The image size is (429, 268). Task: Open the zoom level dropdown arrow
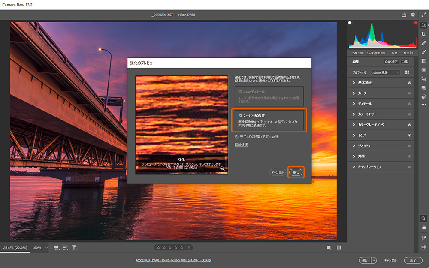[46, 248]
